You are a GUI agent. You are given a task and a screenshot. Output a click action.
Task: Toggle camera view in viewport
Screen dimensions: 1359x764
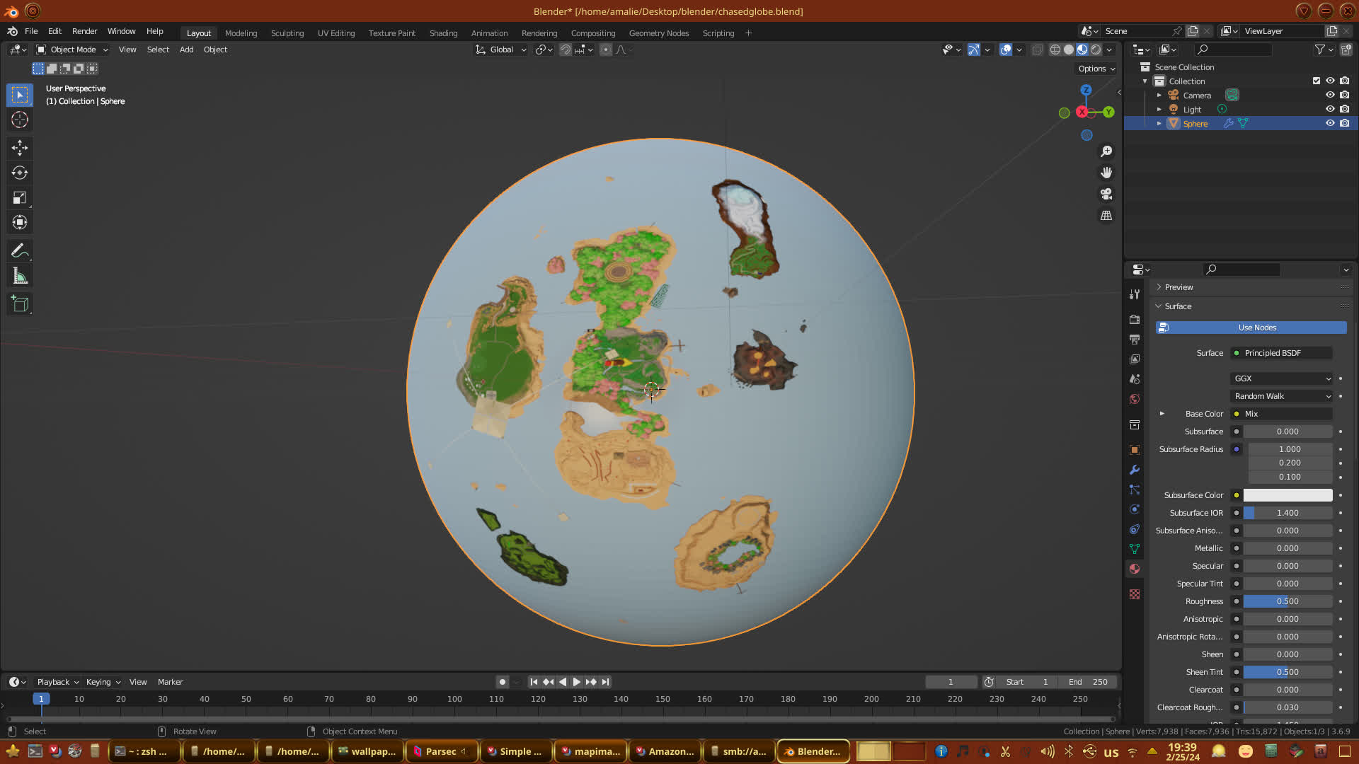1106,194
